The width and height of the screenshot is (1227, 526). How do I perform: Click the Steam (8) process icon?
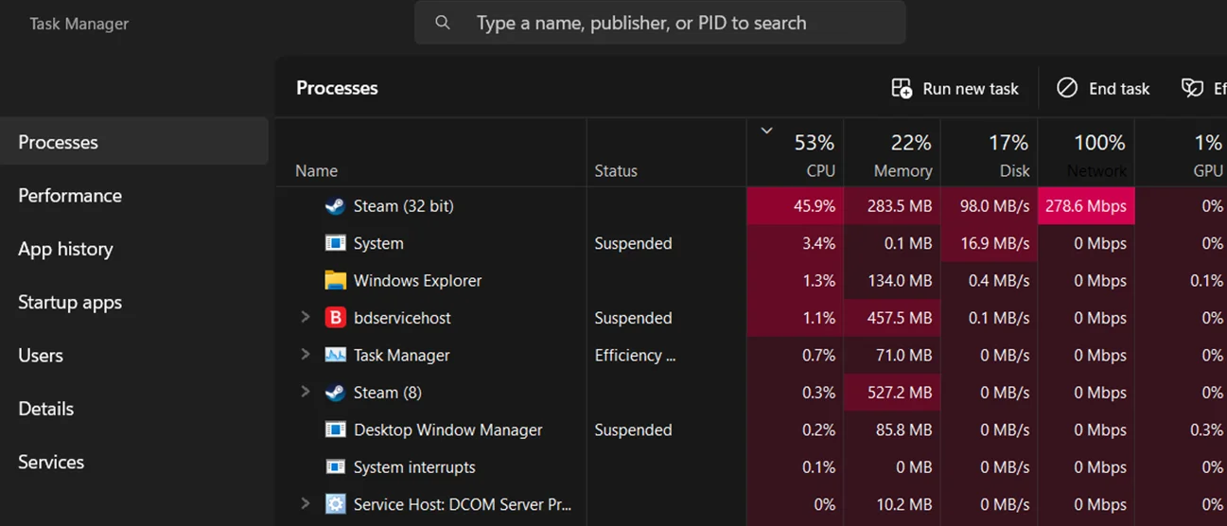(335, 393)
